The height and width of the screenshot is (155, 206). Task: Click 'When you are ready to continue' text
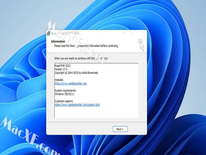81,59
